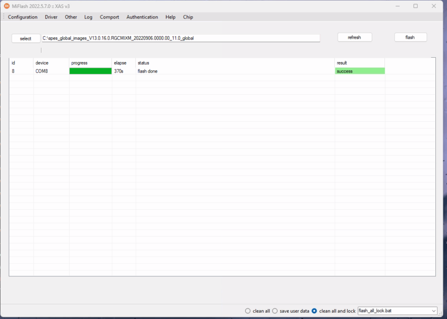Viewport: 447px width, 319px height.
Task: Click the green success result cell
Action: pyautogui.click(x=360, y=71)
